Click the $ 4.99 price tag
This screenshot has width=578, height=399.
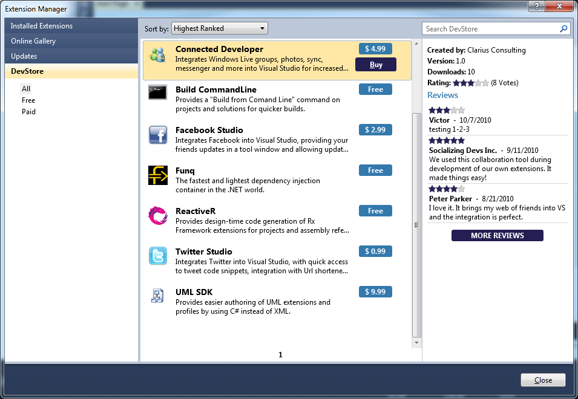[375, 48]
